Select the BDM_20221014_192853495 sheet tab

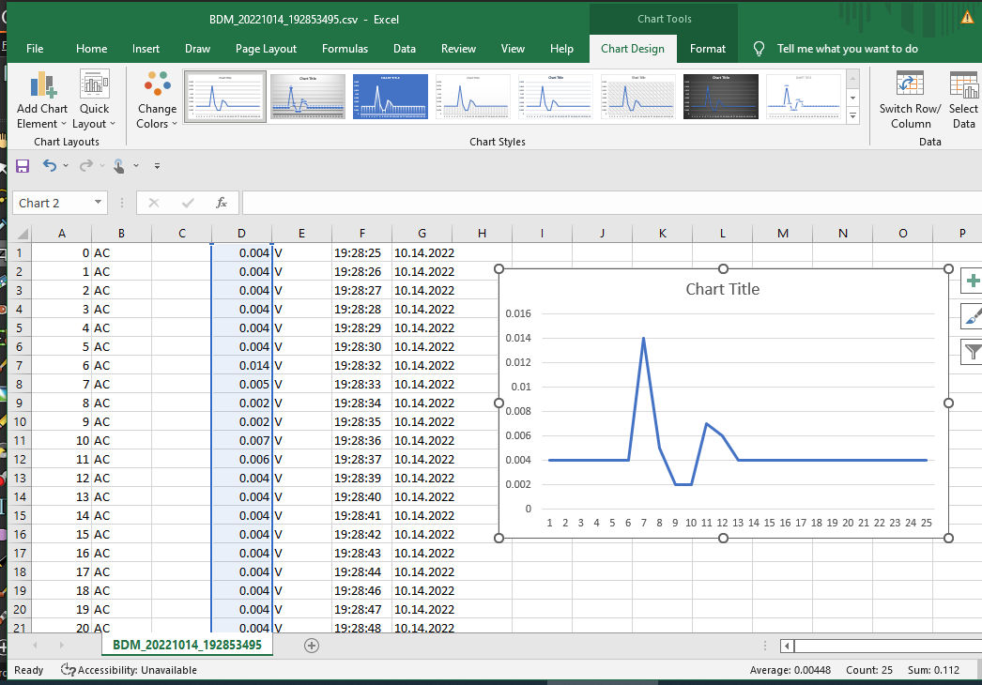point(187,645)
